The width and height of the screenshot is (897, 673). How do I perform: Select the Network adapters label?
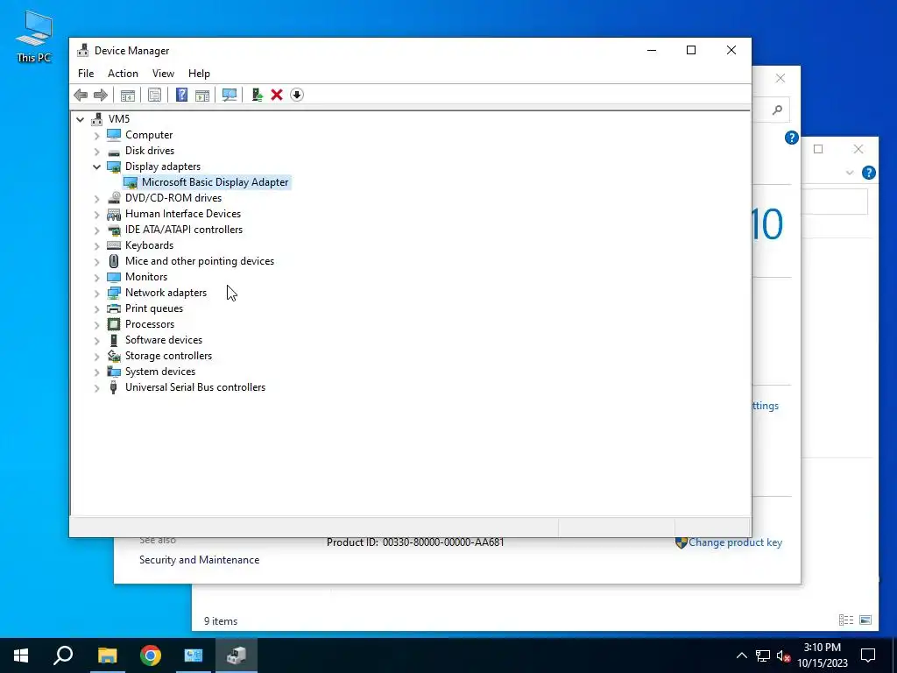(x=166, y=293)
